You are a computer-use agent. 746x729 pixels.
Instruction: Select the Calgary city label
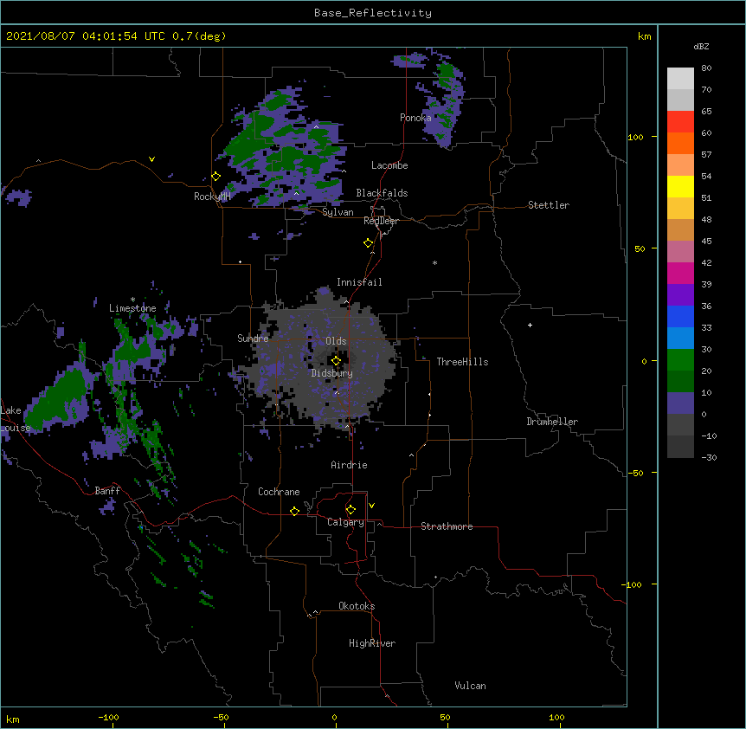coord(345,522)
